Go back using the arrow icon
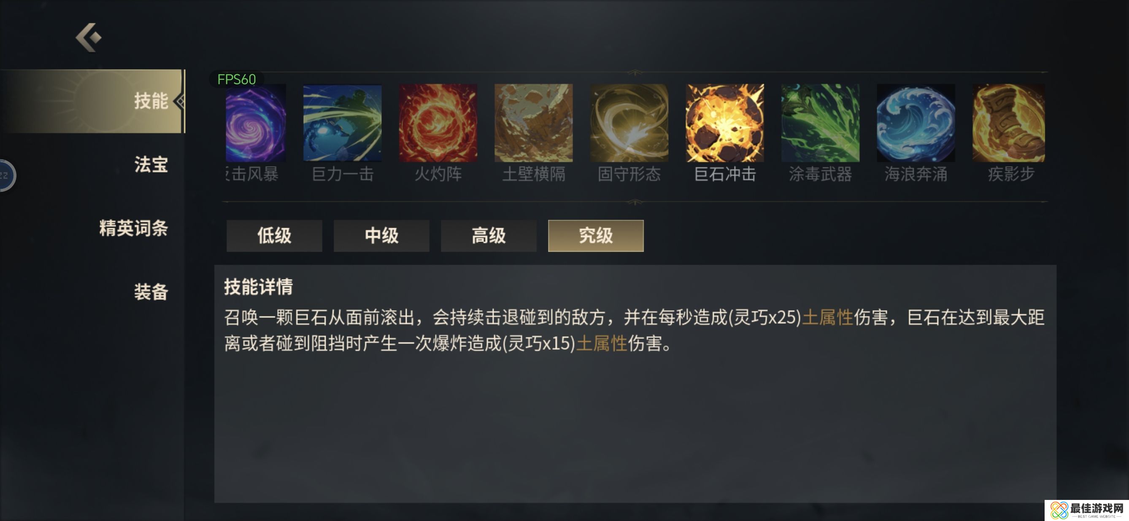 [89, 38]
